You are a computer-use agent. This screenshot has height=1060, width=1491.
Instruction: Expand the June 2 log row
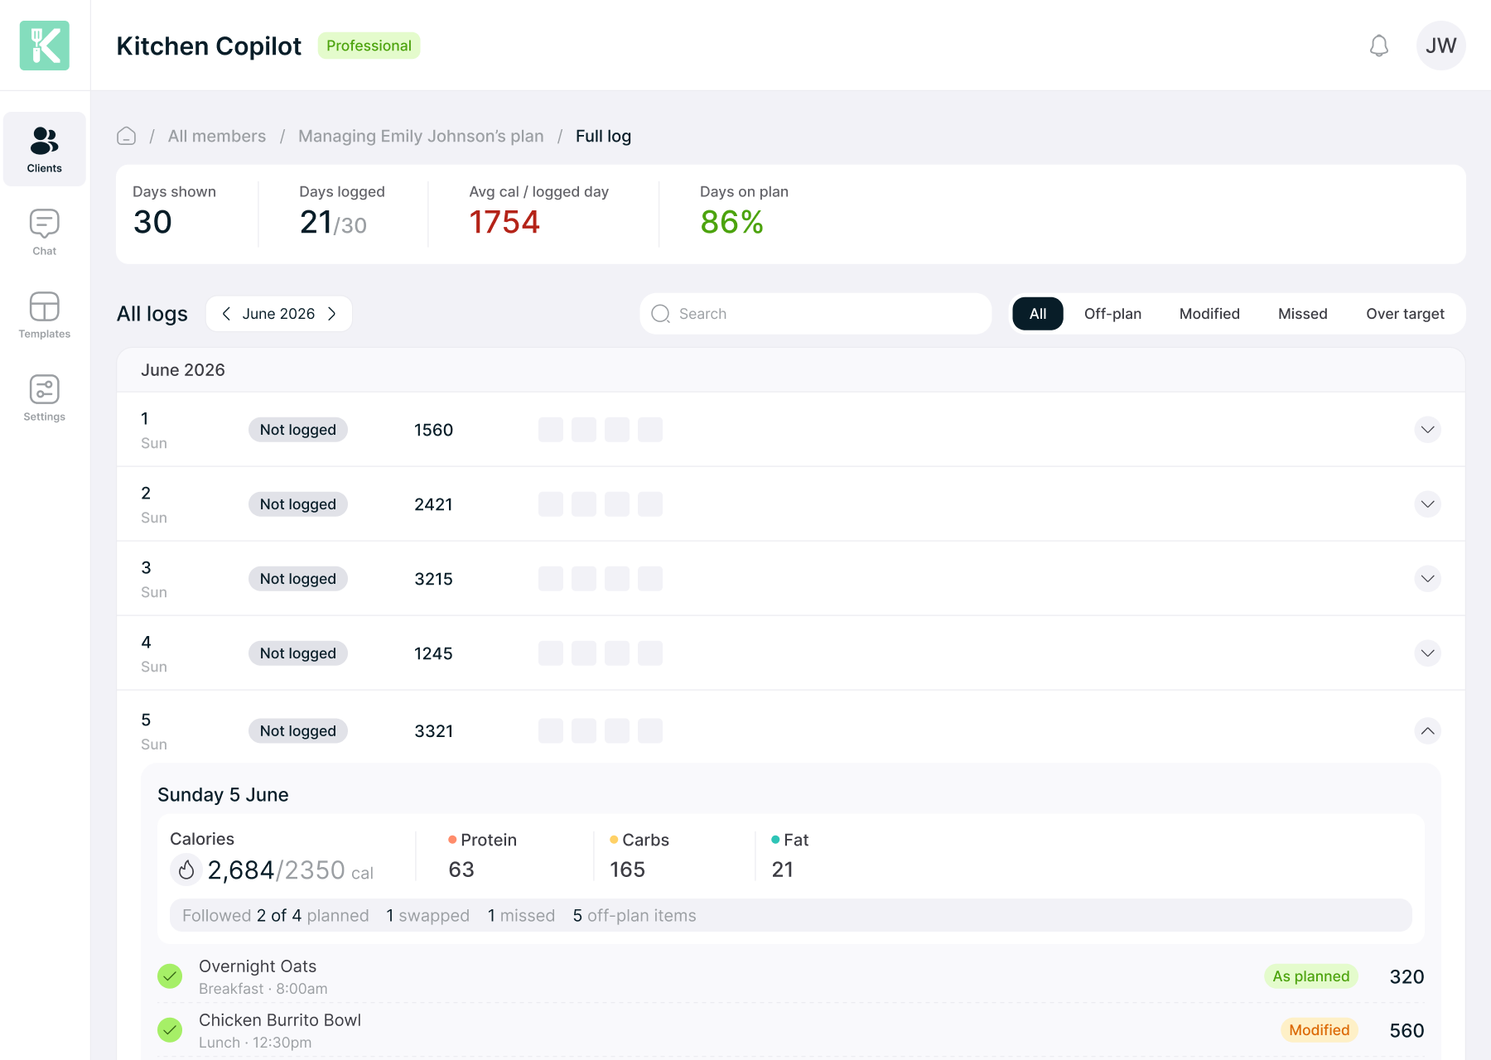point(1428,504)
